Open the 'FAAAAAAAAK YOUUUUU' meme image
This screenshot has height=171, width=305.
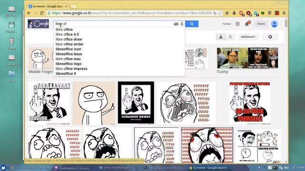pos(50,103)
